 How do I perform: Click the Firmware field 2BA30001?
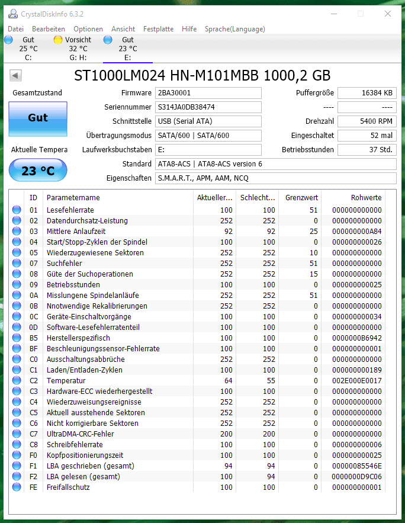(208, 93)
